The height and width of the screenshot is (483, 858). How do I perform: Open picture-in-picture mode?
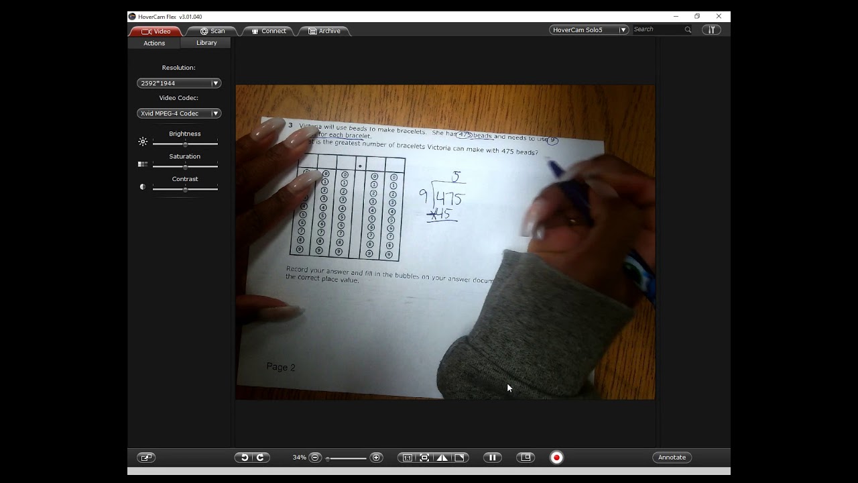(526, 458)
